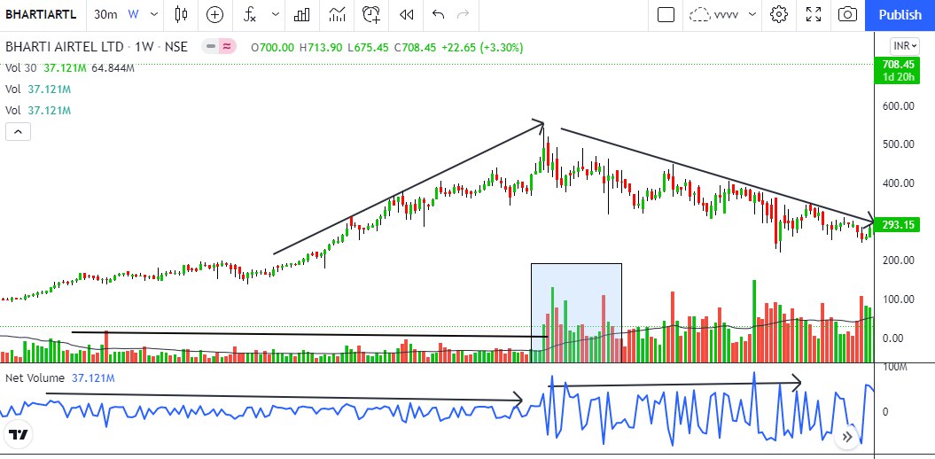Click the open price O700.00 value
Viewport: 935px width, 459px height.
272,47
